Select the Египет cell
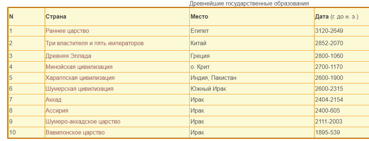 [251, 31]
